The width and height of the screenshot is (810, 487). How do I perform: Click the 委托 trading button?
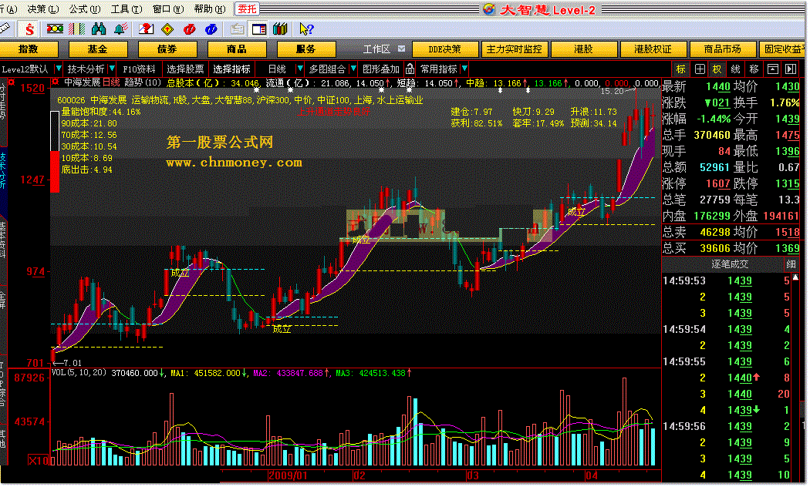coord(247,8)
